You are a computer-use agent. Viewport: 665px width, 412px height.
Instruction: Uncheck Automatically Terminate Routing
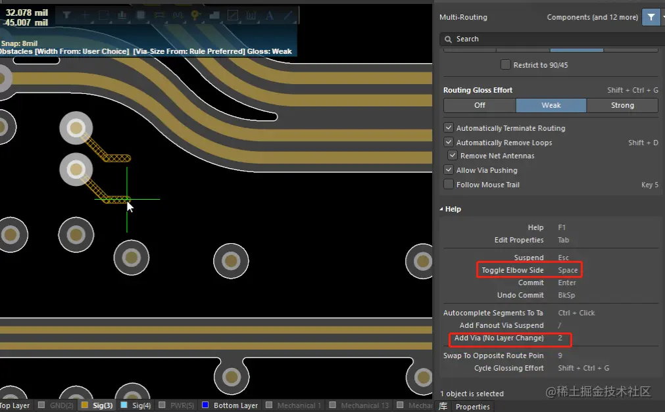[x=449, y=127]
